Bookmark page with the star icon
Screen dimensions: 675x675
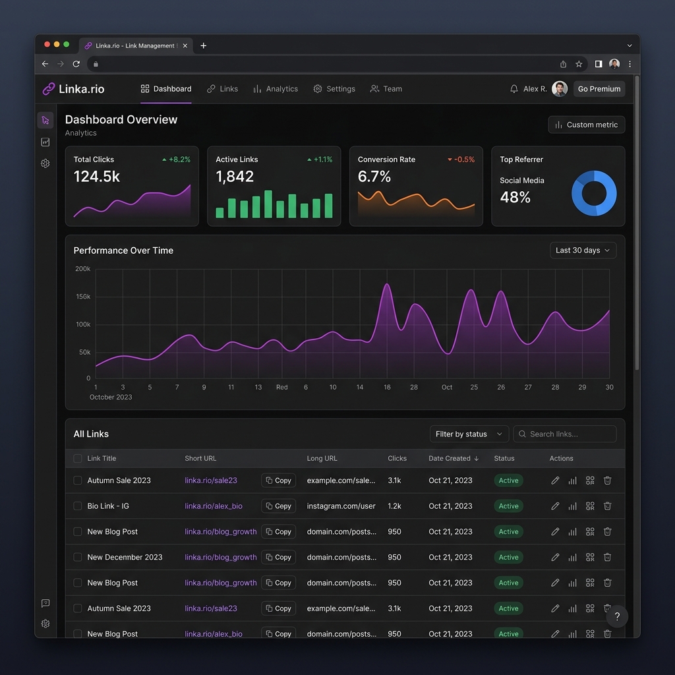pyautogui.click(x=579, y=64)
